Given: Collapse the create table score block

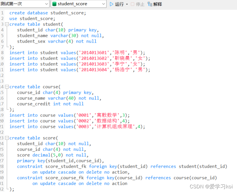Looking at the screenshot, I should [x=7, y=138].
